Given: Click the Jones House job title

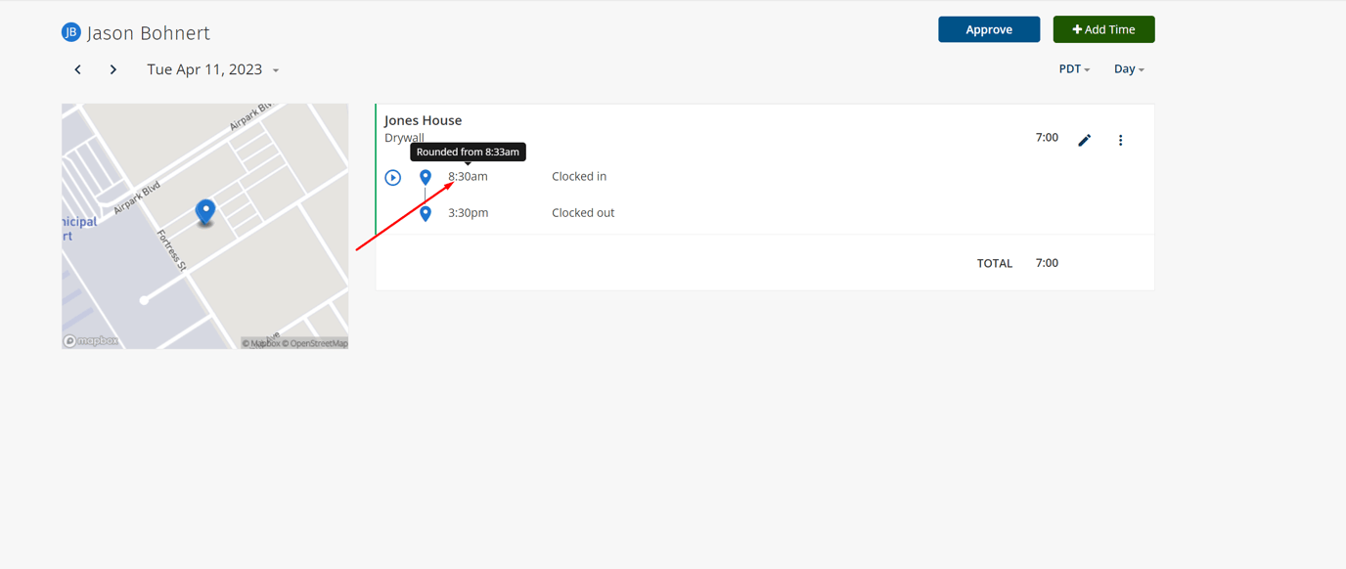Looking at the screenshot, I should coord(423,120).
